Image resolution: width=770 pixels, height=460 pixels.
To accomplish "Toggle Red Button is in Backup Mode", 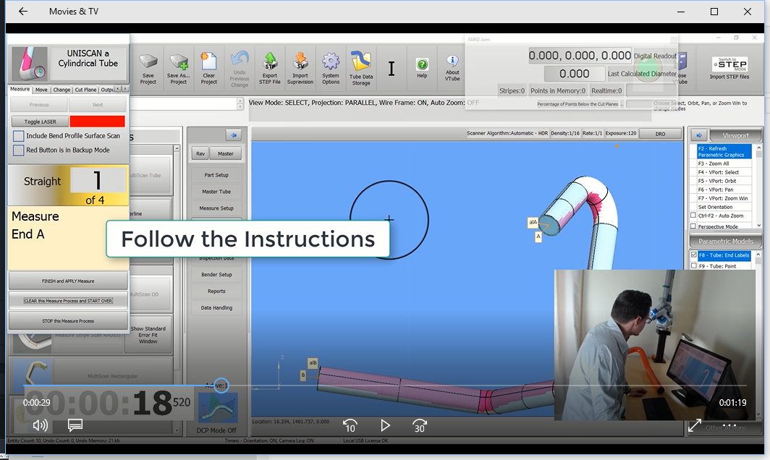I will pyautogui.click(x=18, y=150).
